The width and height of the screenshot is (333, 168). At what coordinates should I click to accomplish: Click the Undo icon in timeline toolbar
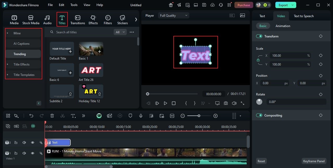pyautogui.click(x=31, y=116)
